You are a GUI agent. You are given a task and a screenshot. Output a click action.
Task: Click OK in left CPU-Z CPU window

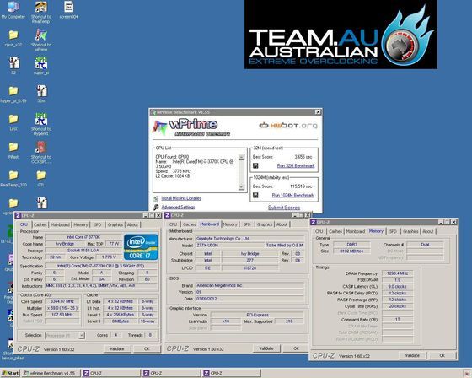(147, 348)
